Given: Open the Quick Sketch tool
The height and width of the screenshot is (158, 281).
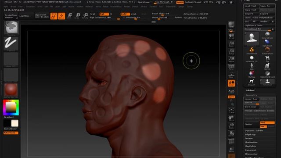Looking at the screenshot, I should (x=42, y=16).
